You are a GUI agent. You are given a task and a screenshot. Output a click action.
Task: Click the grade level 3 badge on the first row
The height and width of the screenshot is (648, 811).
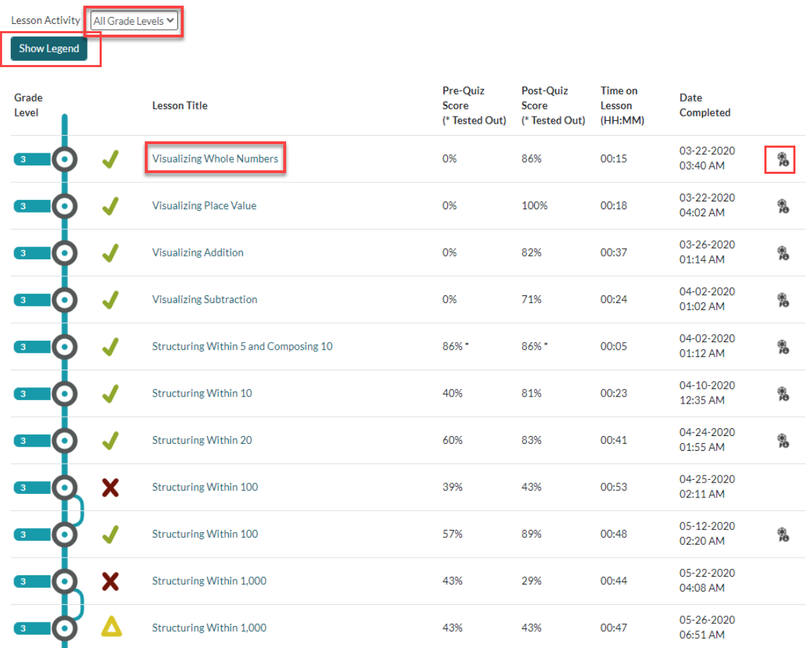tap(23, 159)
